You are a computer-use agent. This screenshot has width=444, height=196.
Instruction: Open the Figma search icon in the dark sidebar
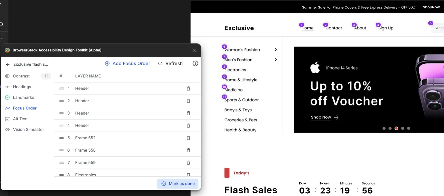(2, 24)
